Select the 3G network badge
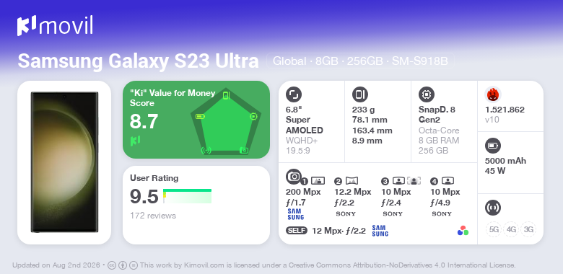The height and width of the screenshot is (274, 563). (528, 229)
